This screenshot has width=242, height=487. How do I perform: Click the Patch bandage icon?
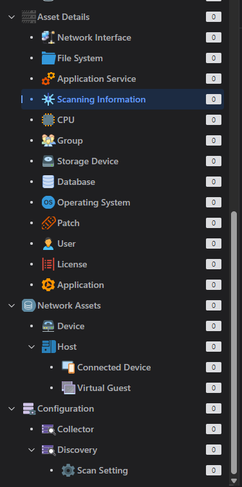48,223
